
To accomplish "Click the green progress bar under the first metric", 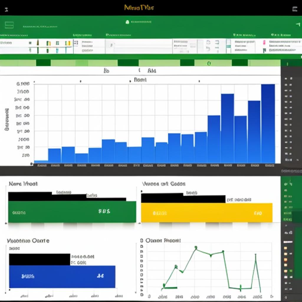I will [71, 212].
